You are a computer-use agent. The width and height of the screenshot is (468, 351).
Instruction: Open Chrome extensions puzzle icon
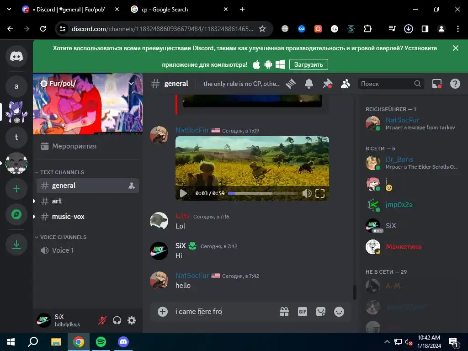[368, 29]
